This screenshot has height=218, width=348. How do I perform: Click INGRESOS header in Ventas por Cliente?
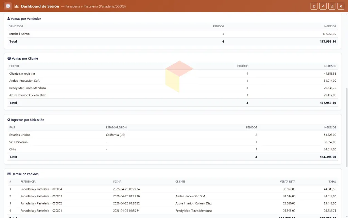click(x=330, y=66)
